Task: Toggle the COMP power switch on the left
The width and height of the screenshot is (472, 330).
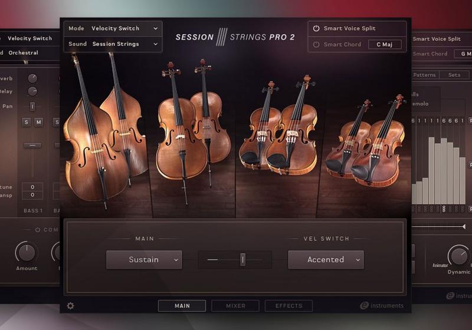Action: [x=38, y=230]
